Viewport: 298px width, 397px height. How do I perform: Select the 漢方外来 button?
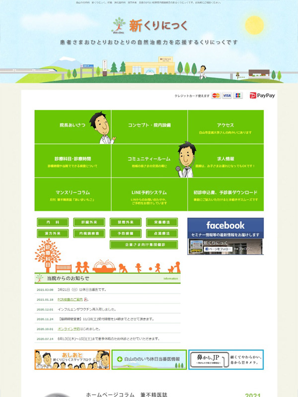click(x=53, y=233)
